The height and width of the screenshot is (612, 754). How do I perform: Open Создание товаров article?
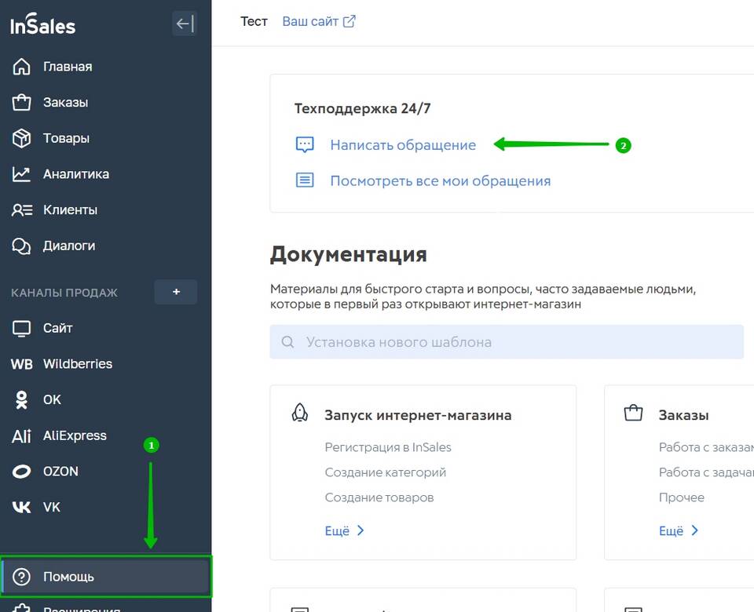379,497
